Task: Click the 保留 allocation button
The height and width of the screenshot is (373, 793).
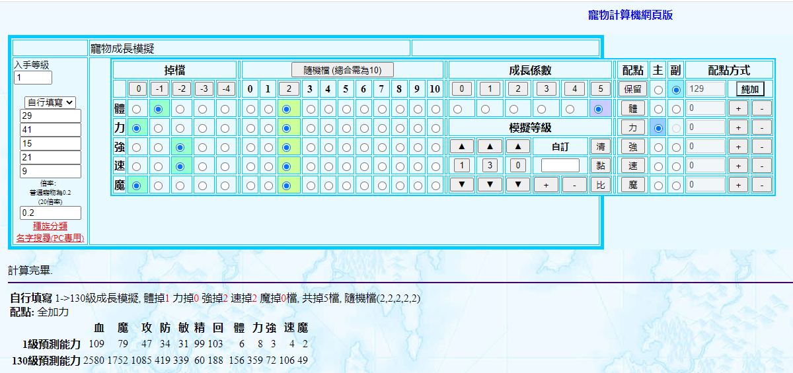Action: [x=632, y=89]
